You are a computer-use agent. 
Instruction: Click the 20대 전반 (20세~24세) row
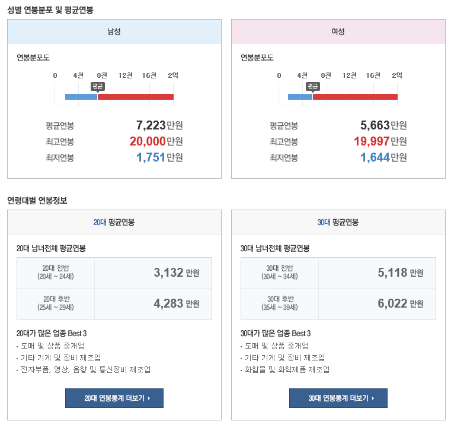click(114, 273)
